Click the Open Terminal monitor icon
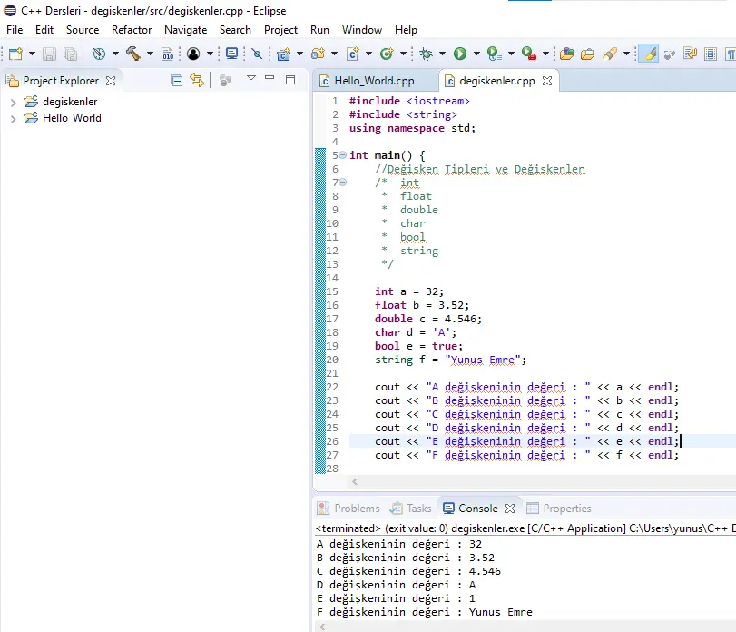This screenshot has height=632, width=736. [231, 54]
